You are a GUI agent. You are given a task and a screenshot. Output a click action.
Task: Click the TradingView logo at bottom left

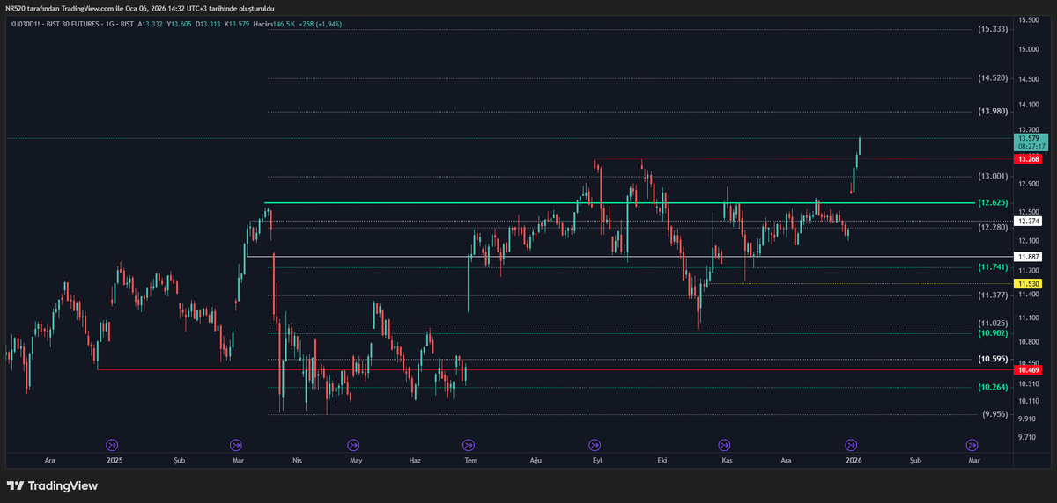pyautogui.click(x=52, y=485)
